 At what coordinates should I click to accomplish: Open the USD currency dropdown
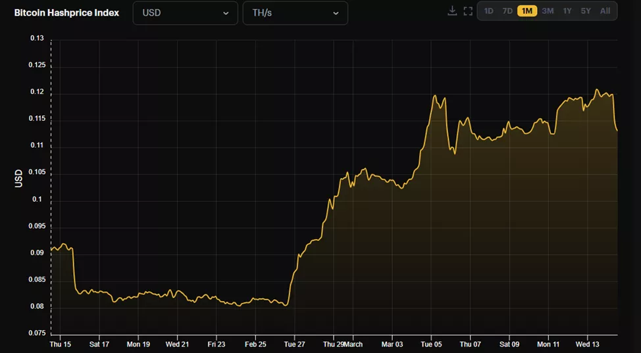click(185, 13)
